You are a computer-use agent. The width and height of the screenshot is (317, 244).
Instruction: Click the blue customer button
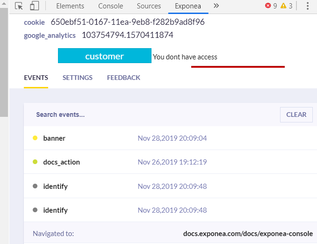pyautogui.click(x=105, y=56)
